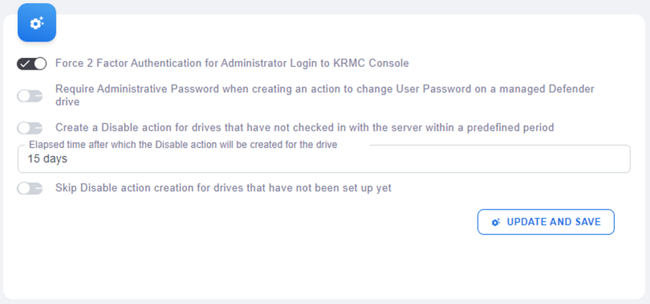Click the 'Elapsed time after which' field caption
The width and height of the screenshot is (650, 304).
coord(183,145)
